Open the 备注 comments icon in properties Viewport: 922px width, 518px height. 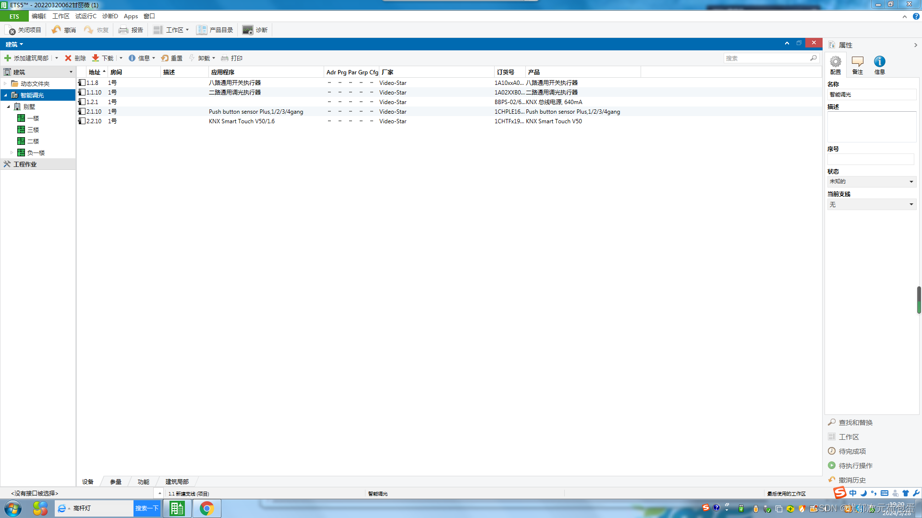pyautogui.click(x=857, y=62)
